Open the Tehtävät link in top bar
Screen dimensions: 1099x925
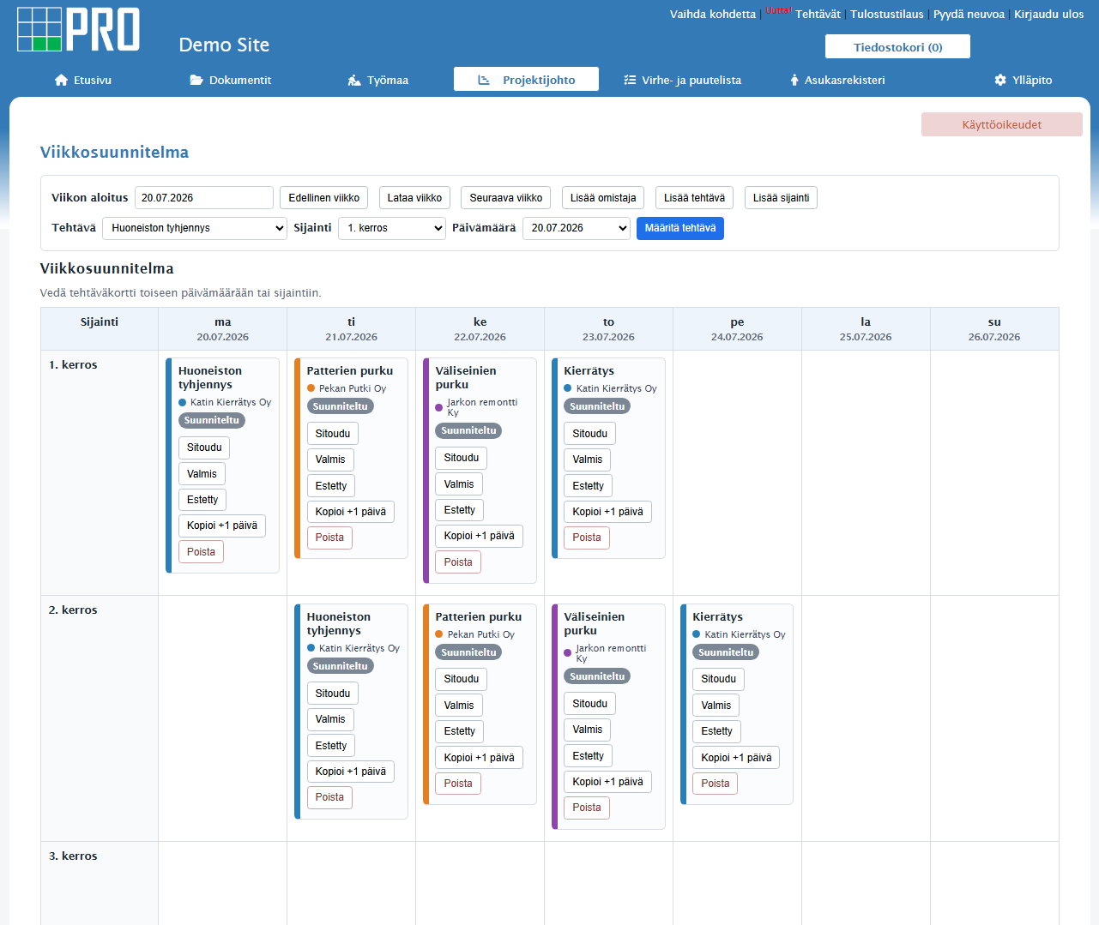[x=818, y=14]
